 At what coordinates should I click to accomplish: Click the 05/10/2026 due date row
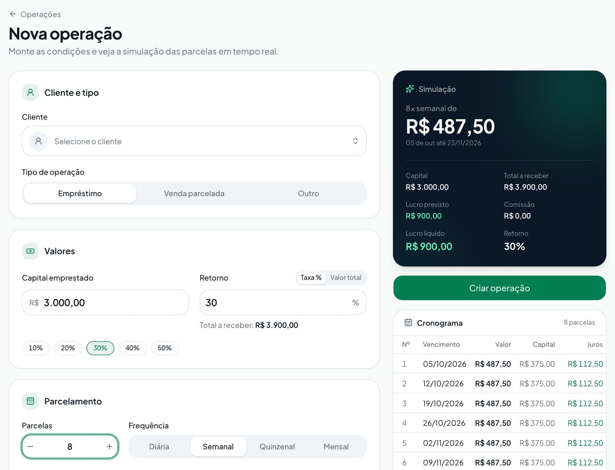(x=499, y=364)
